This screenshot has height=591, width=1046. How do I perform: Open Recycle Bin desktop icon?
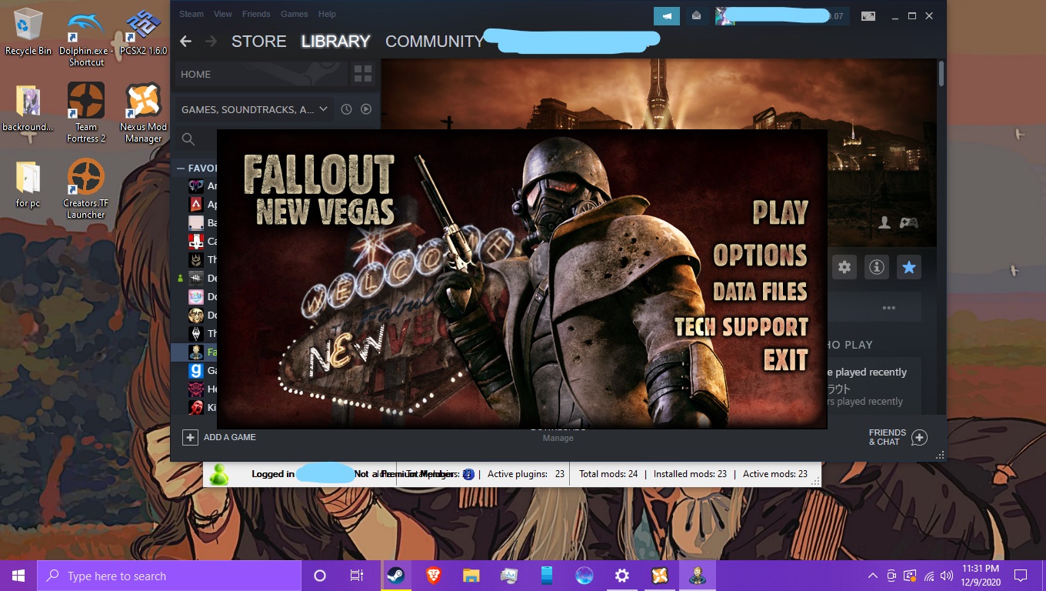tap(28, 32)
